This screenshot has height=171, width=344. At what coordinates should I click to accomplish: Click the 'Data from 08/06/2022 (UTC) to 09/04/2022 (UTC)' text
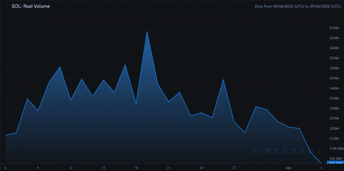[x=298, y=7]
